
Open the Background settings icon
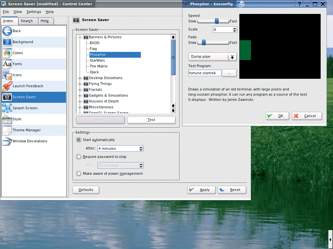pyautogui.click(x=7, y=42)
